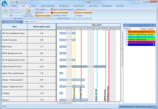Click Показать отдельно filter button

click(x=59, y=16)
